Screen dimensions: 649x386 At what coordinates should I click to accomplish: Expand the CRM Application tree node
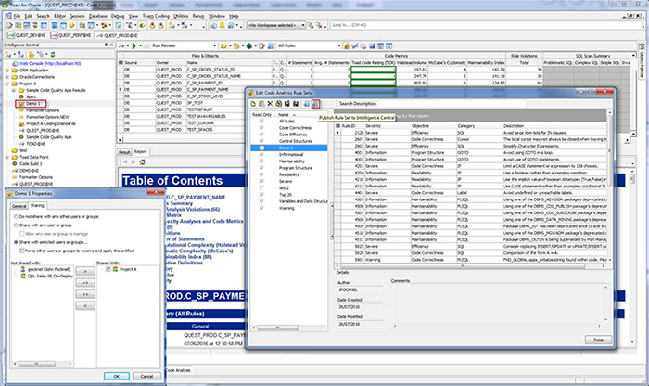pos(6,71)
